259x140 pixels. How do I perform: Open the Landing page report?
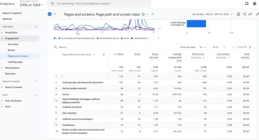[15, 62]
